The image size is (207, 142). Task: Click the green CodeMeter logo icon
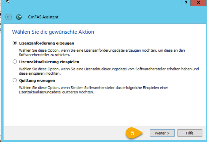(19, 17)
